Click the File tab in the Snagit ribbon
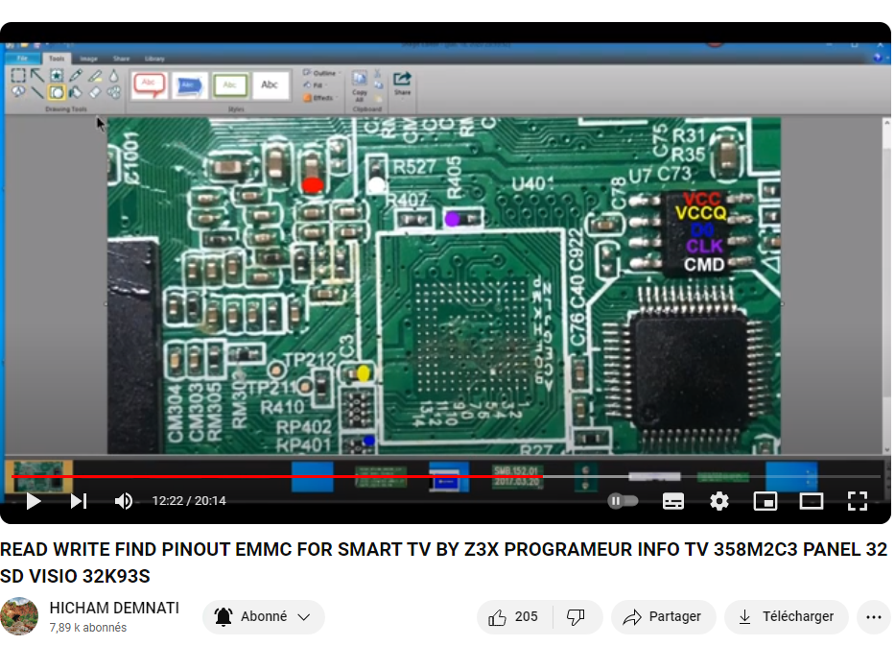895x646 pixels. pos(22,59)
